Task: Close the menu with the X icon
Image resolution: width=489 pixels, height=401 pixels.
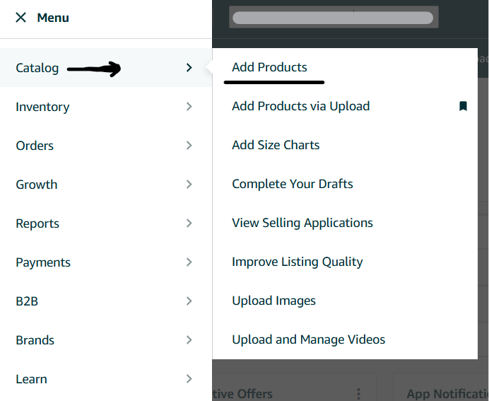Action: [x=21, y=18]
